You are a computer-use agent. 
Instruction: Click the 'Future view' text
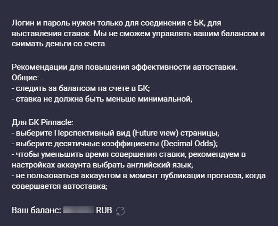(156, 133)
